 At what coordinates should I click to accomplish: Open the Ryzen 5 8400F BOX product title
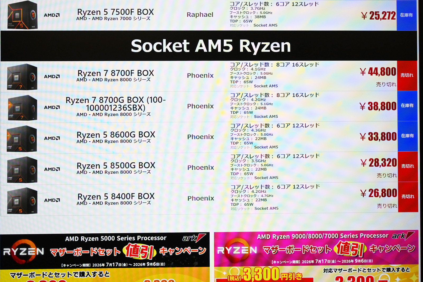[x=116, y=196]
